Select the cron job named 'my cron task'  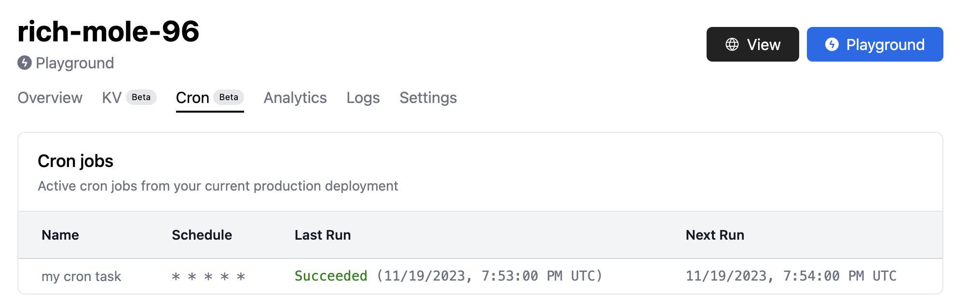(81, 276)
